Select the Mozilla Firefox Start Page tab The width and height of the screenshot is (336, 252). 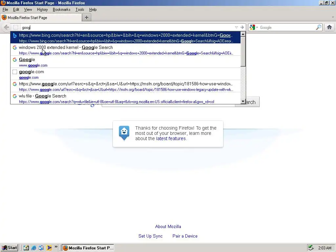click(x=41, y=18)
